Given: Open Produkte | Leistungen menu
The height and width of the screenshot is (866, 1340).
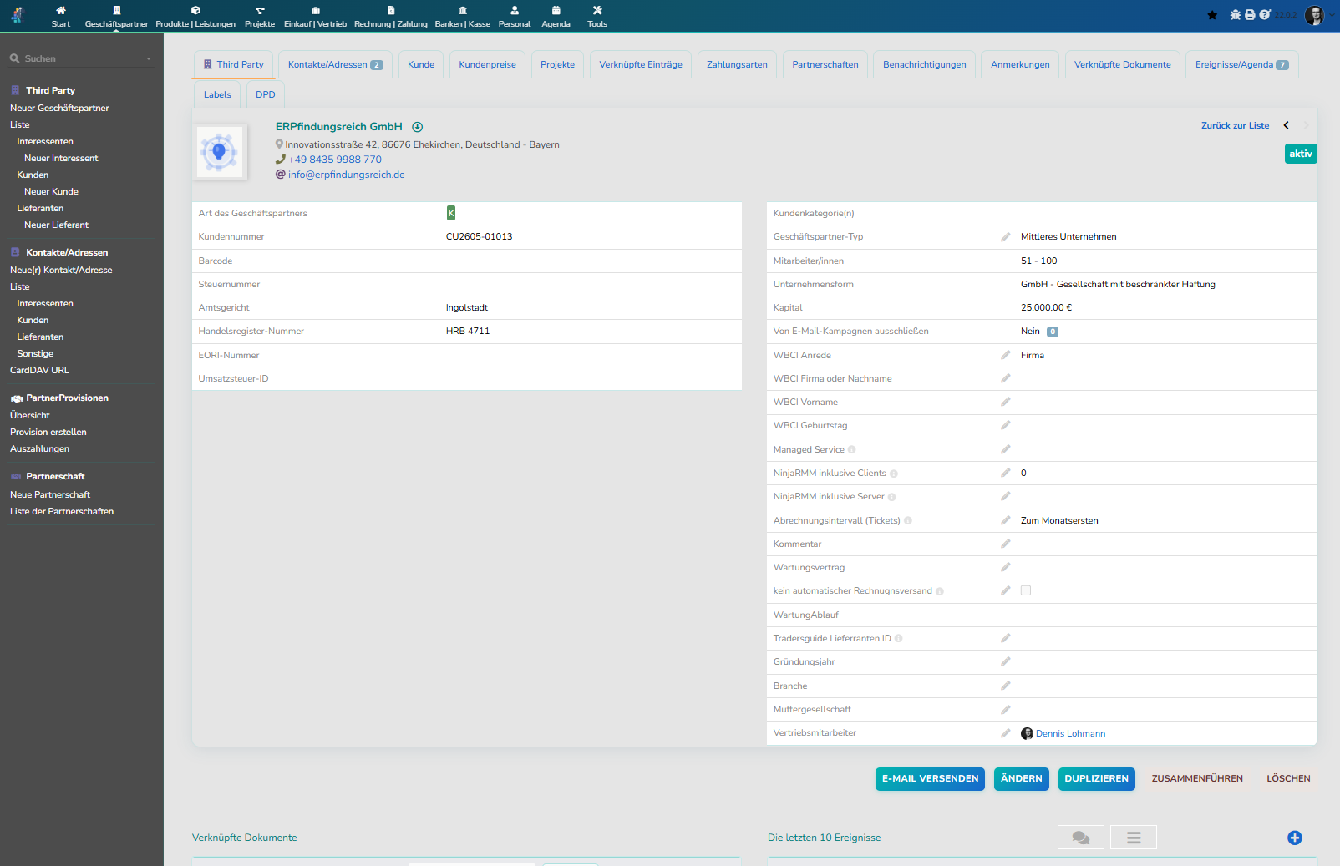Looking at the screenshot, I should [x=195, y=17].
